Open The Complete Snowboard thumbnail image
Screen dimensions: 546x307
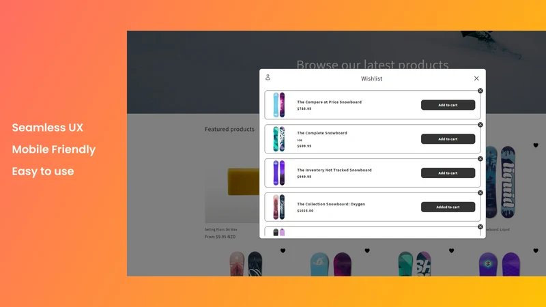click(x=279, y=139)
